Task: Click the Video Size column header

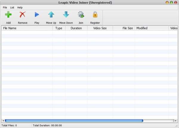Action: [x=100, y=28]
